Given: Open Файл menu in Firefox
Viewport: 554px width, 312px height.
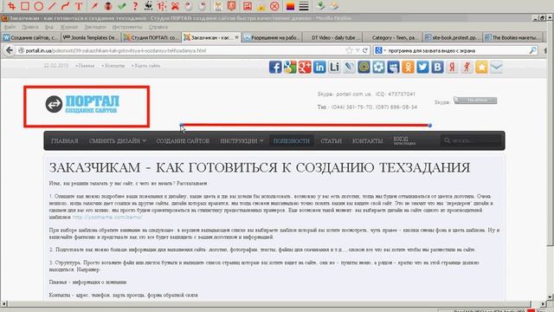Looking at the screenshot, I should 10,27.
